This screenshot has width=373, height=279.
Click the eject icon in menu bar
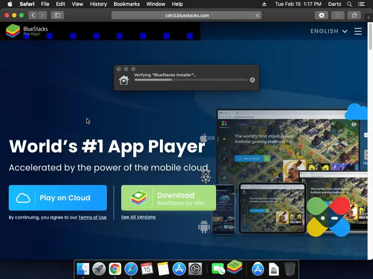(264, 4)
